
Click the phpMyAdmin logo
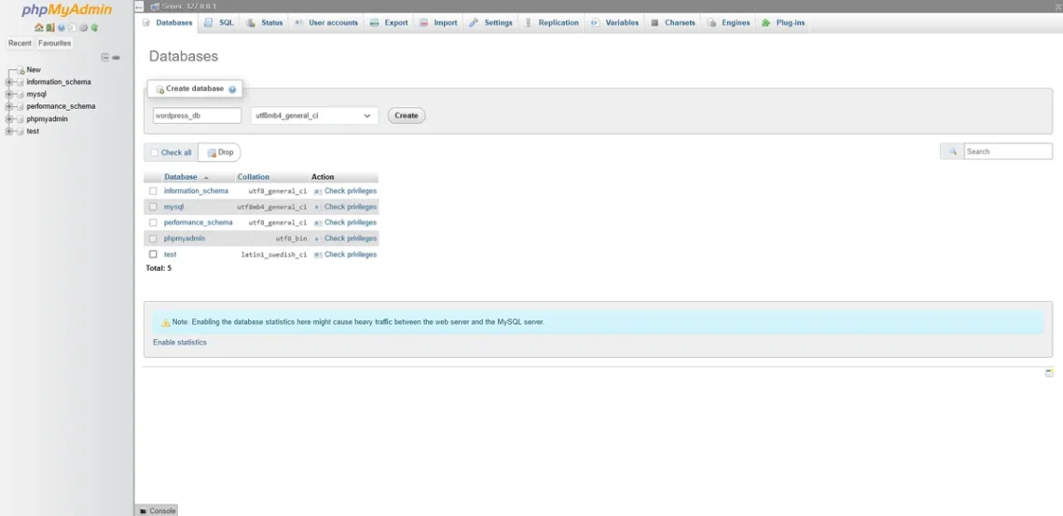tap(66, 10)
